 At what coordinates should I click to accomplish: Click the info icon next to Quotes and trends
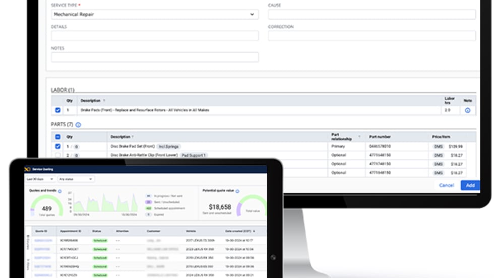coord(60,191)
